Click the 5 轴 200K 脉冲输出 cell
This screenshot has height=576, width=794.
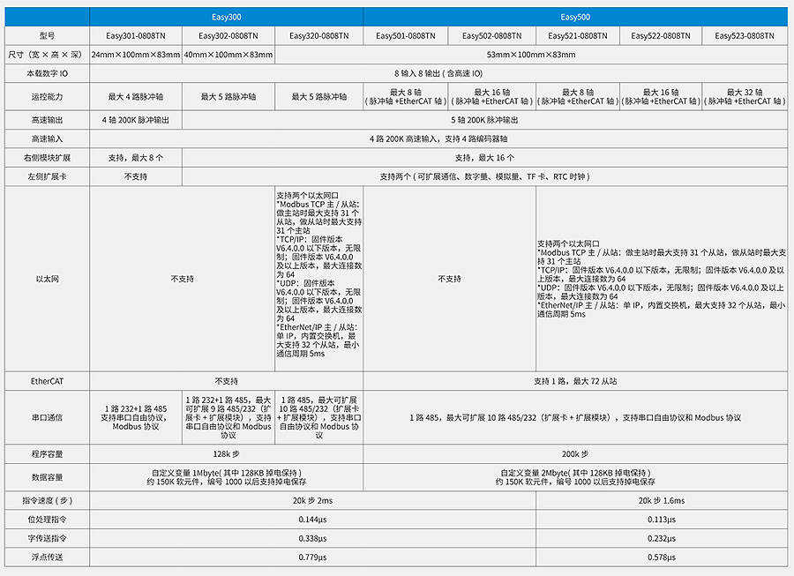tap(484, 121)
